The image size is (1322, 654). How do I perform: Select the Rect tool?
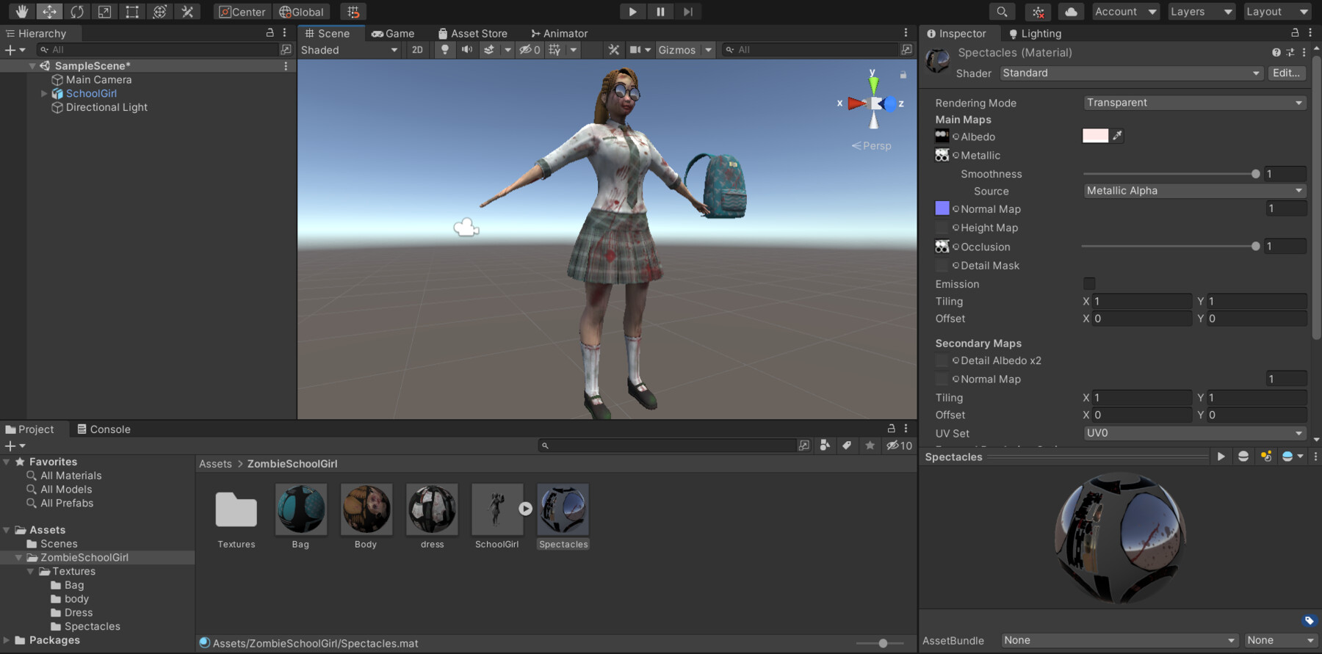132,12
